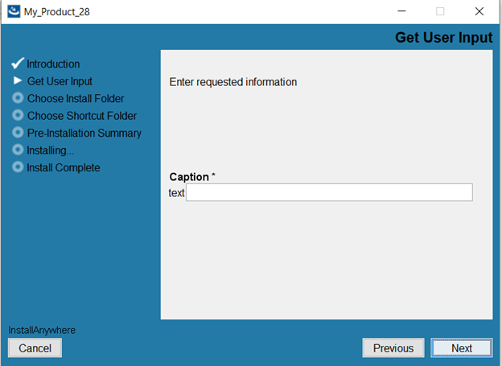This screenshot has height=366, width=502.
Task: Click the Choose Shortcut Folder step bullet icon
Action: 18,116
